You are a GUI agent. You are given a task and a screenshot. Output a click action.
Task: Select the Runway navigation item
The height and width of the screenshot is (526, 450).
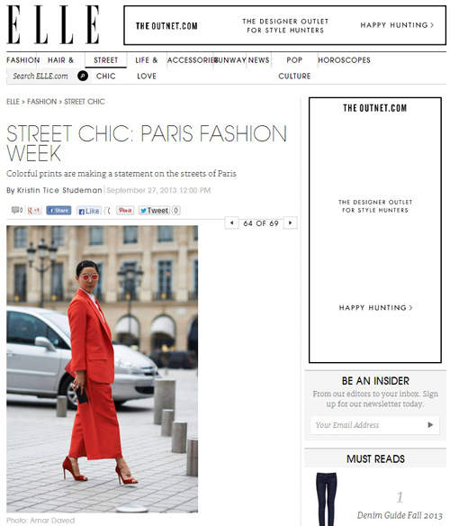pyautogui.click(x=230, y=60)
